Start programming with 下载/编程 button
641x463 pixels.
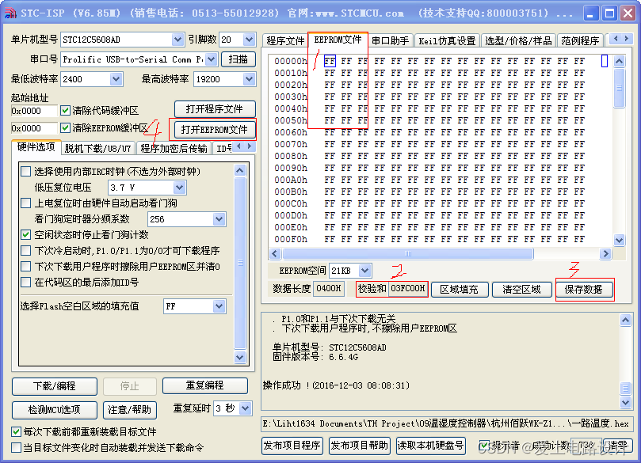54,386
